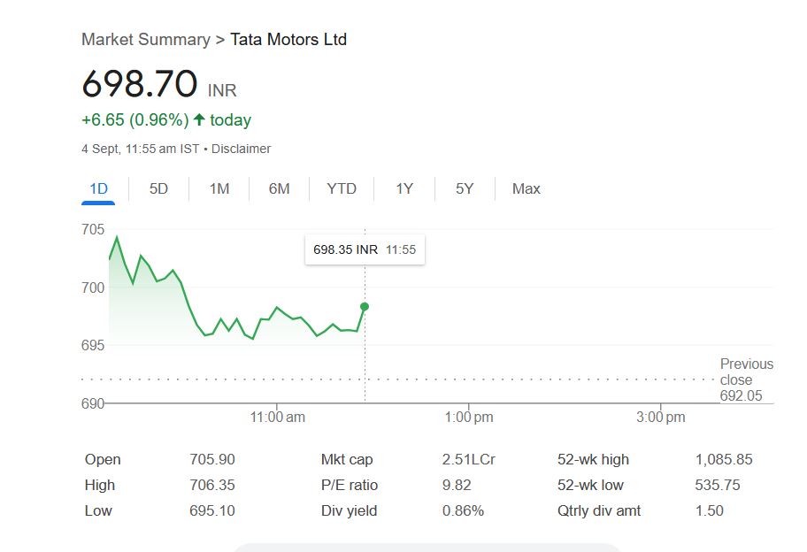Click the green up arrow icon
The image size is (807, 552).
pos(199,119)
